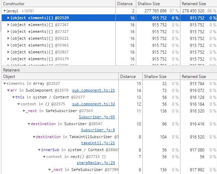Sort retainers by Retained Size header
This screenshot has height=174, width=217.
(x=199, y=77)
